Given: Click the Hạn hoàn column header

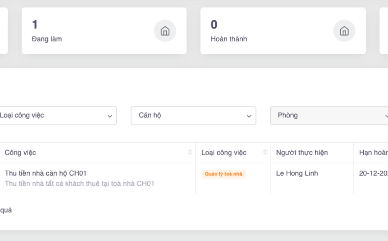Looking at the screenshot, I should point(373,153).
